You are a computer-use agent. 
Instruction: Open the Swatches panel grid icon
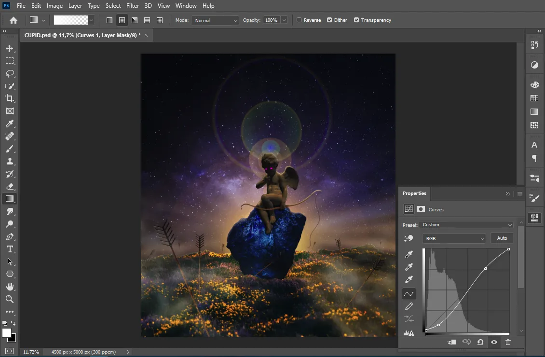[x=534, y=98]
